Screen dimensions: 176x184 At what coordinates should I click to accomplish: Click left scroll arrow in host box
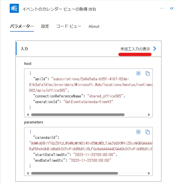pos(28,115)
